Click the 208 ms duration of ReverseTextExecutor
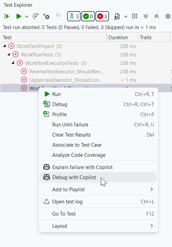The height and width of the screenshot is (247, 172). [128, 72]
